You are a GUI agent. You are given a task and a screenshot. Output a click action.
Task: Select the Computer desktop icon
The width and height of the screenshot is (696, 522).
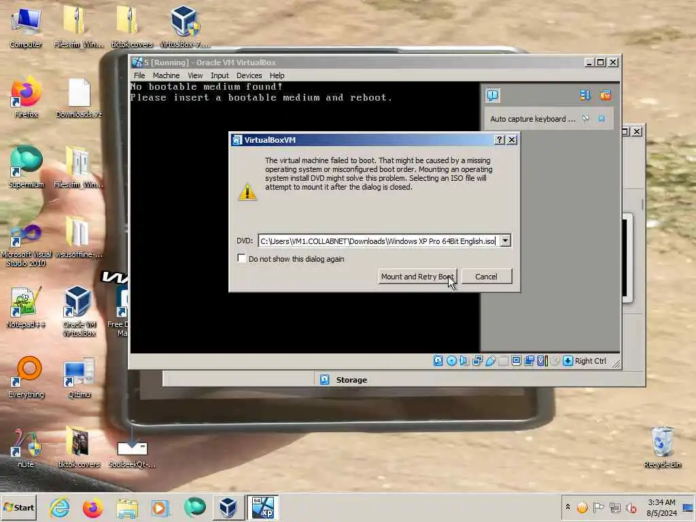(x=26, y=27)
